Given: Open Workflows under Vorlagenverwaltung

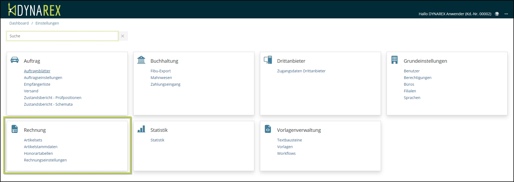Looking at the screenshot, I should [x=286, y=153].
